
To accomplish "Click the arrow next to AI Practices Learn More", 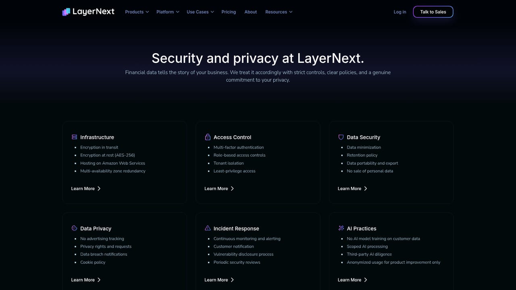I will (366, 280).
